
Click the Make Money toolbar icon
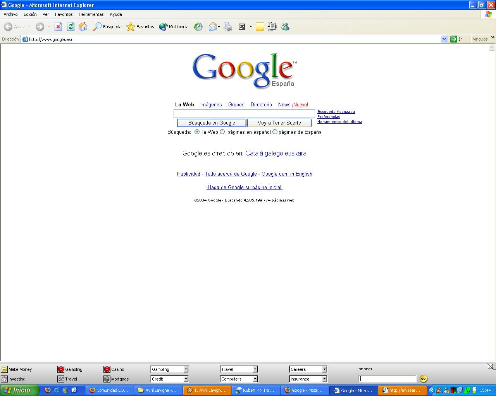(4, 369)
